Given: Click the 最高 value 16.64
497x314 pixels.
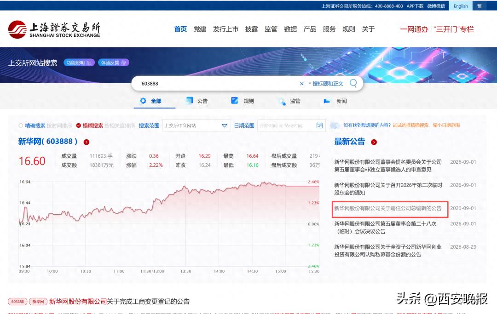Looking at the screenshot, I should [252, 156].
